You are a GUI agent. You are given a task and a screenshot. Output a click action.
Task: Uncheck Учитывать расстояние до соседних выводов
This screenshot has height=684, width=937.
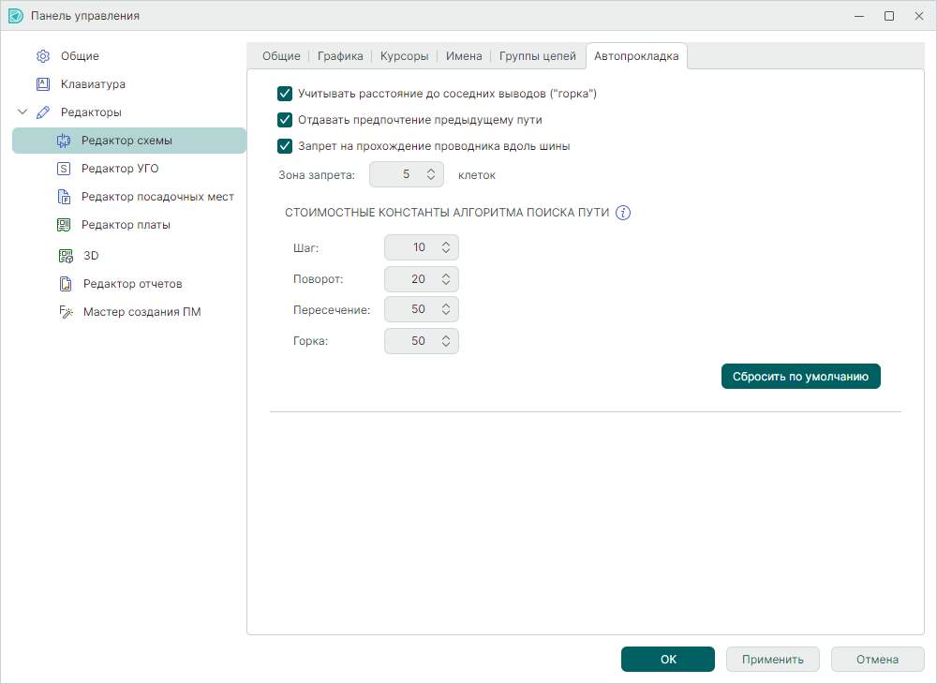coord(286,94)
